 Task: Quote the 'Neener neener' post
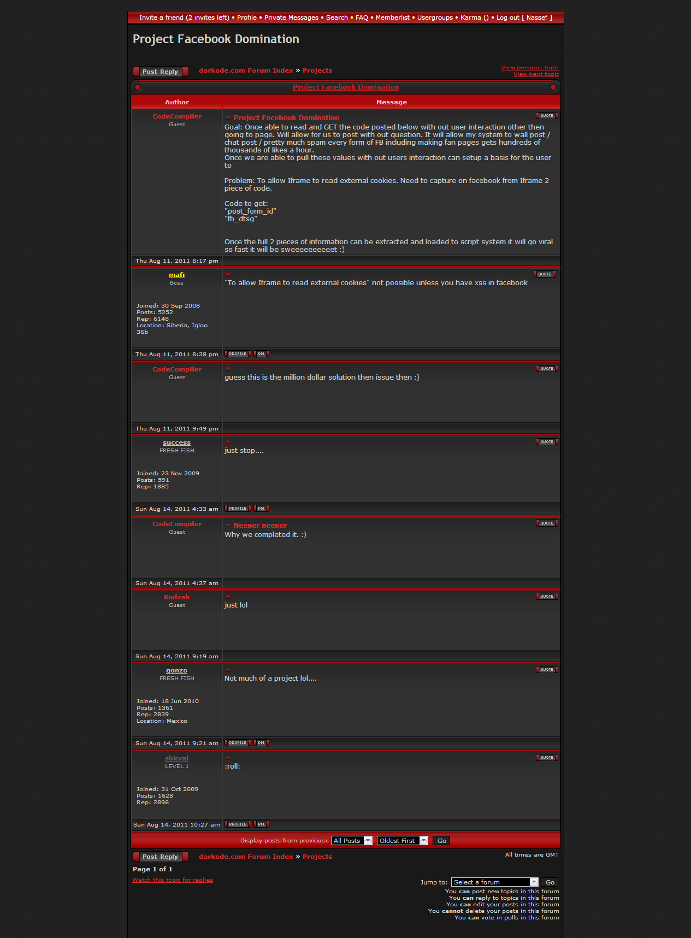coord(547,523)
